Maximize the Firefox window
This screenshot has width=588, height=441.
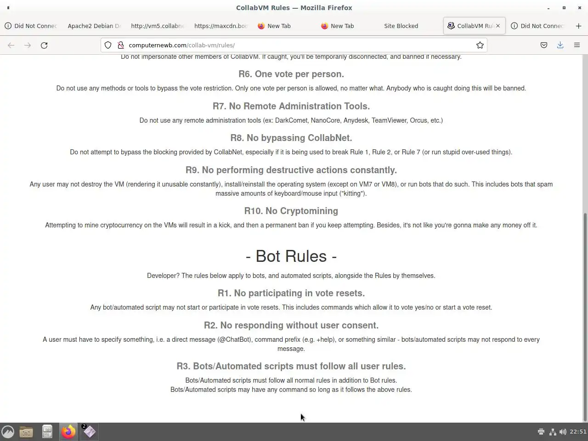tap(564, 8)
